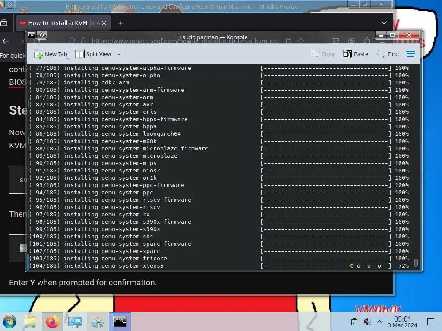The width and height of the screenshot is (442, 331).
Task: Click the text 'qemu-system-tricore'
Action: [x=134, y=258]
